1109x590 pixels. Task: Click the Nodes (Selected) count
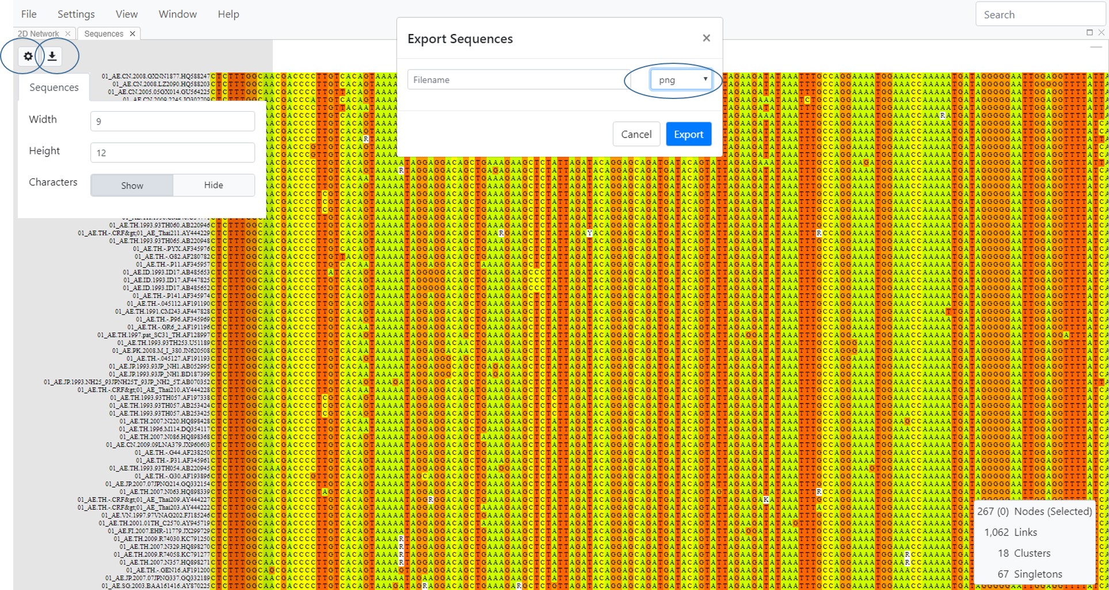[x=1034, y=511]
